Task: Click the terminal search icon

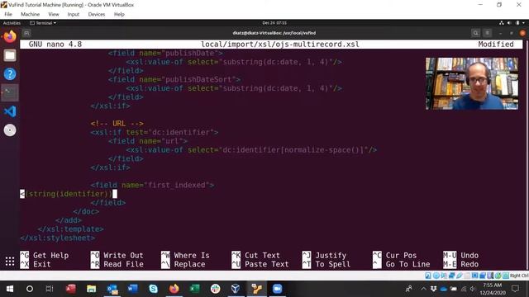Action: coord(475,33)
